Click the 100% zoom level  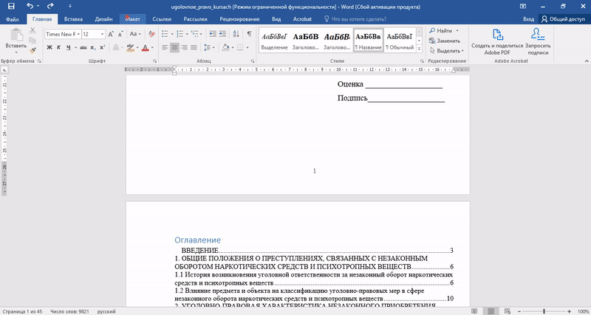[x=583, y=311]
